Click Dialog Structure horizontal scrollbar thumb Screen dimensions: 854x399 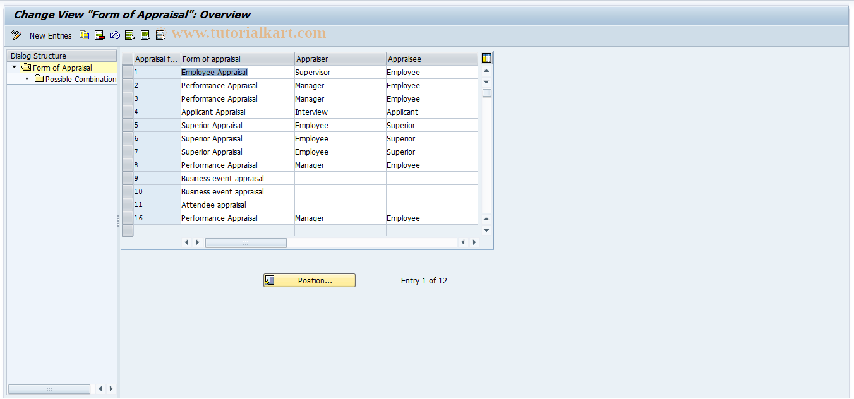(49, 389)
